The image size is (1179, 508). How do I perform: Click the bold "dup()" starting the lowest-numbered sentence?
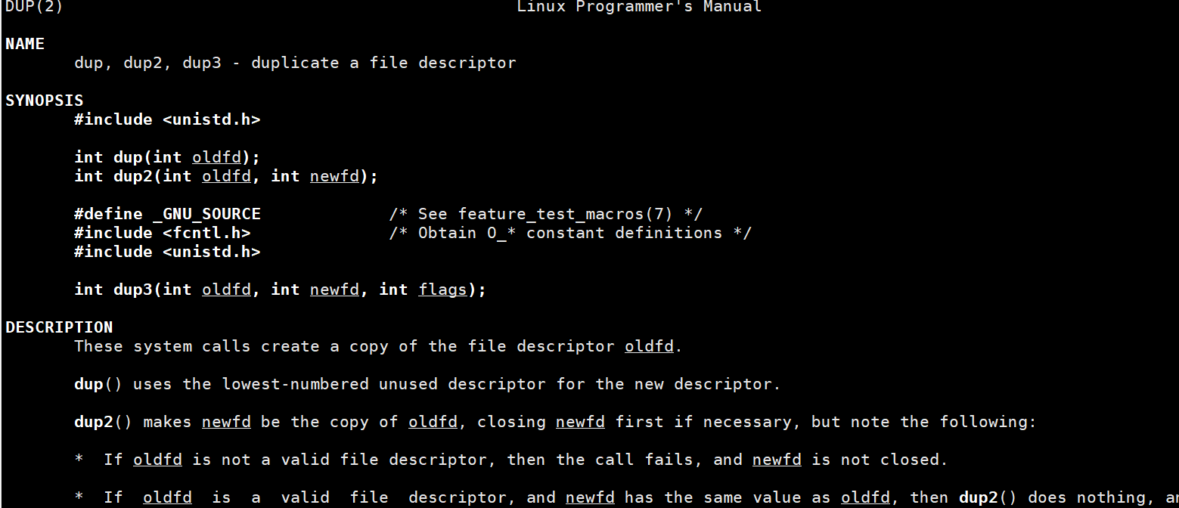(98, 384)
